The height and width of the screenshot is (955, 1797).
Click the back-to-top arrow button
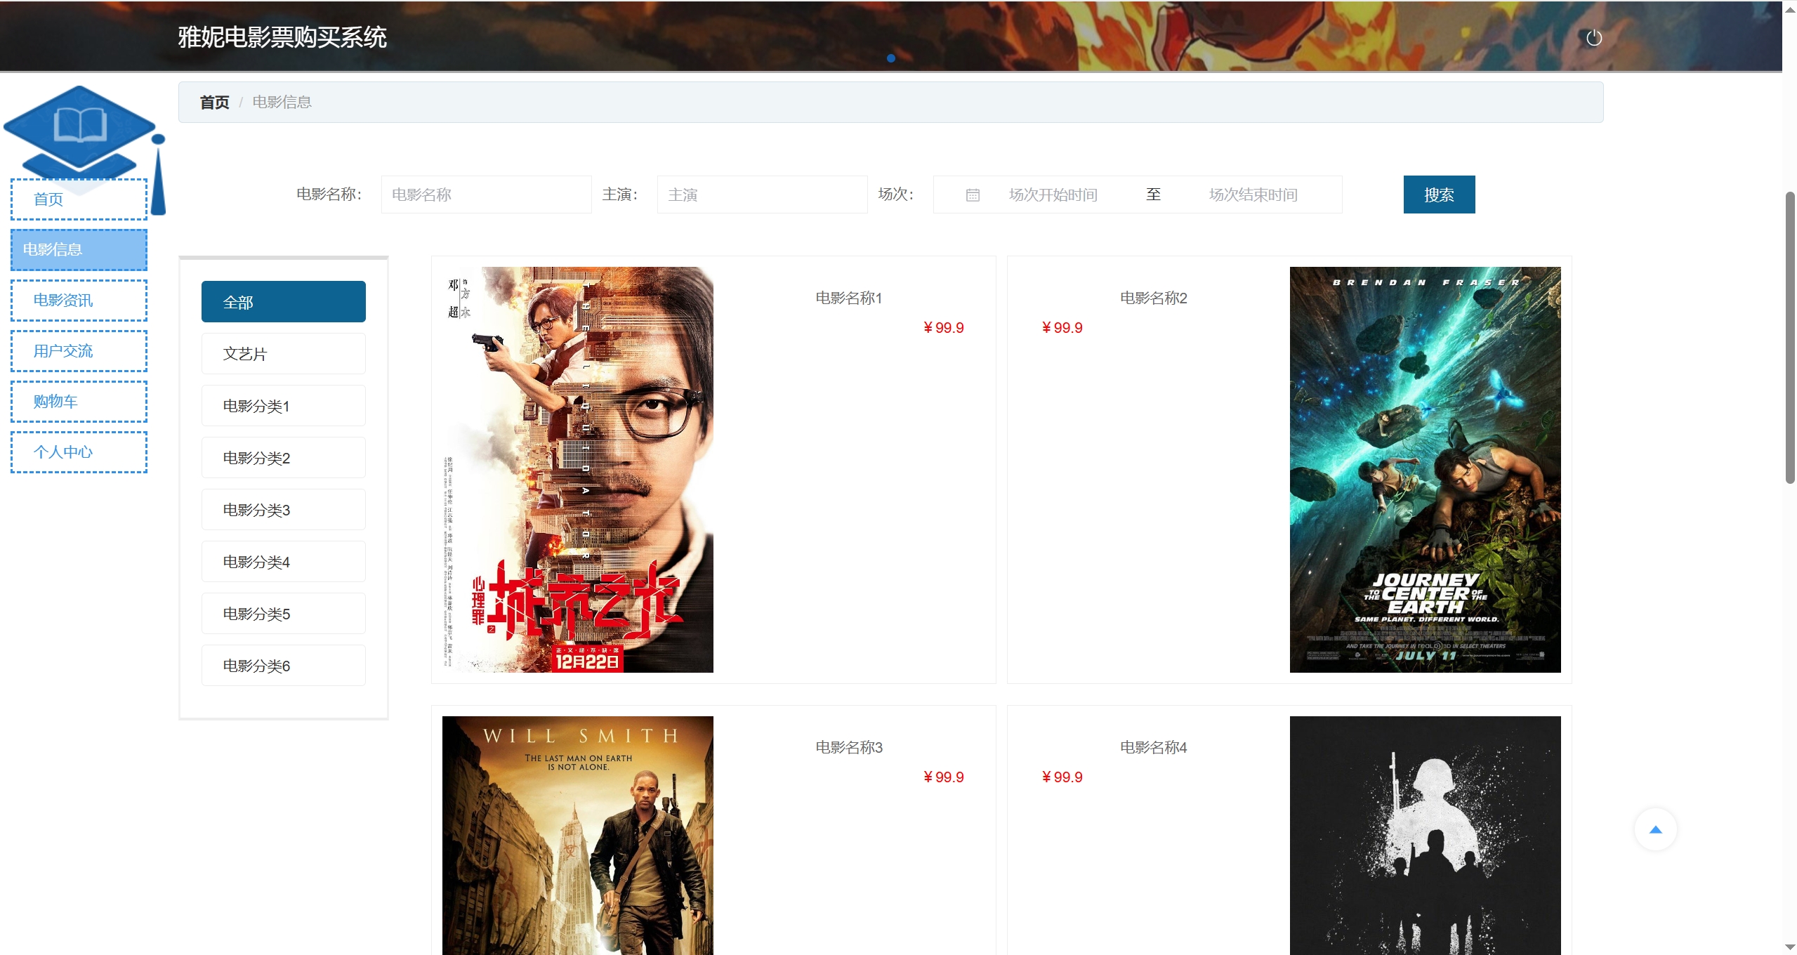1655,829
